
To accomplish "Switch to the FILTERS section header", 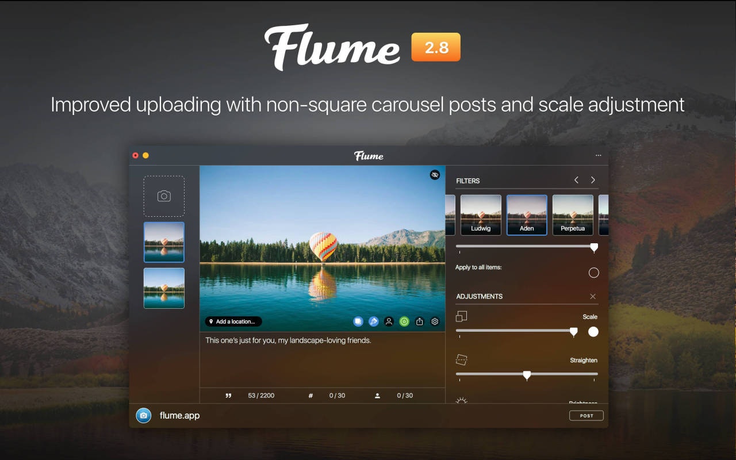I will [469, 181].
